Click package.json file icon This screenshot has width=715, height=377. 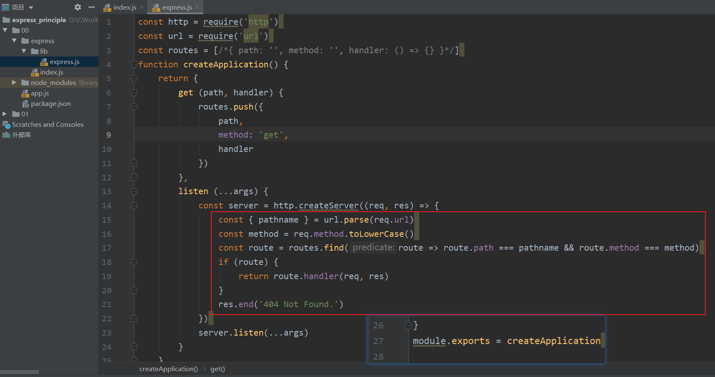point(25,104)
